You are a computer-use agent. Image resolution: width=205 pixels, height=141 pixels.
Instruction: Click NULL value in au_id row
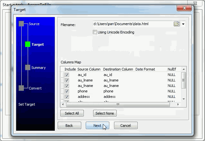[x=171, y=75]
